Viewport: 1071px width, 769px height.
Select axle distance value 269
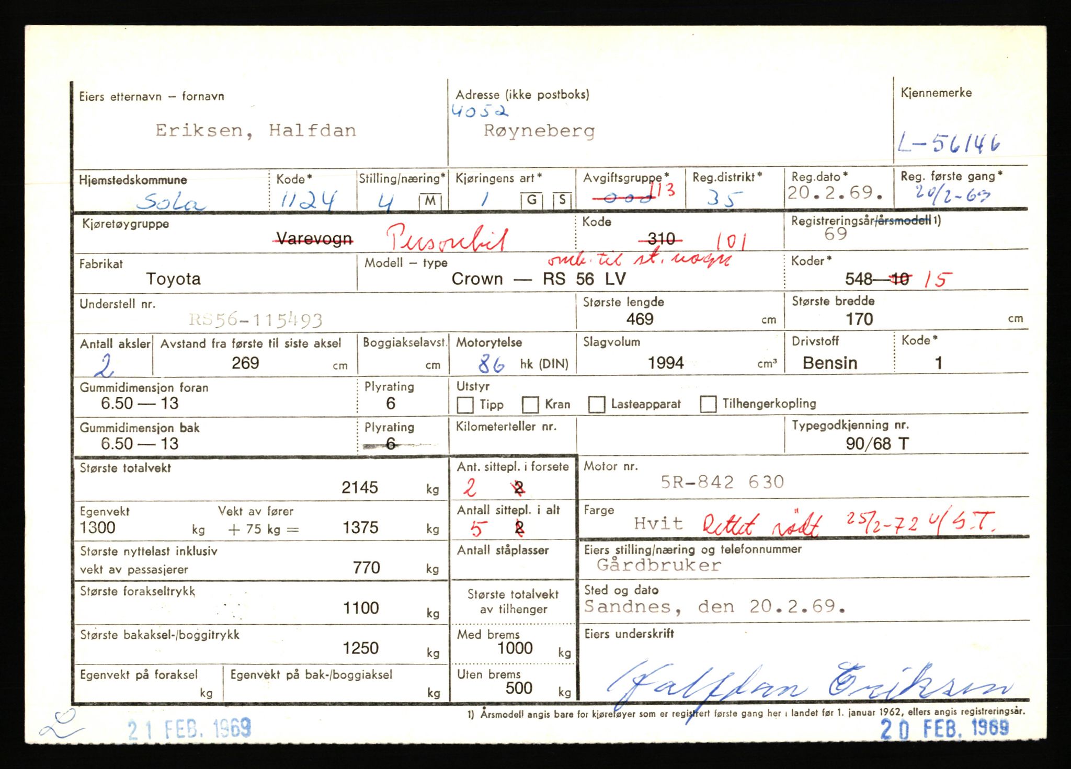click(x=245, y=363)
